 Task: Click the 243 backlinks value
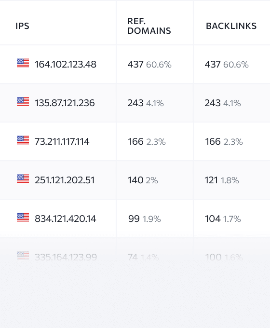click(213, 103)
